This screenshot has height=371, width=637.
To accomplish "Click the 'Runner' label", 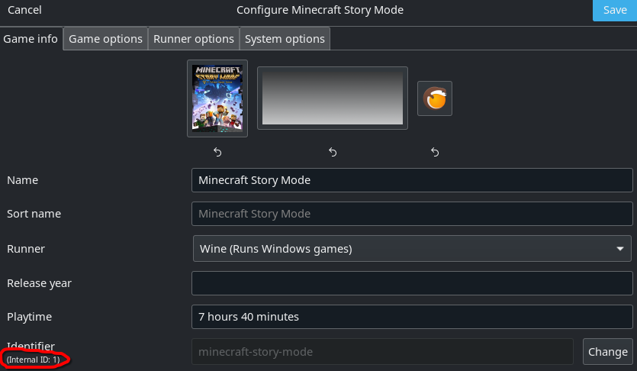I will tap(26, 249).
